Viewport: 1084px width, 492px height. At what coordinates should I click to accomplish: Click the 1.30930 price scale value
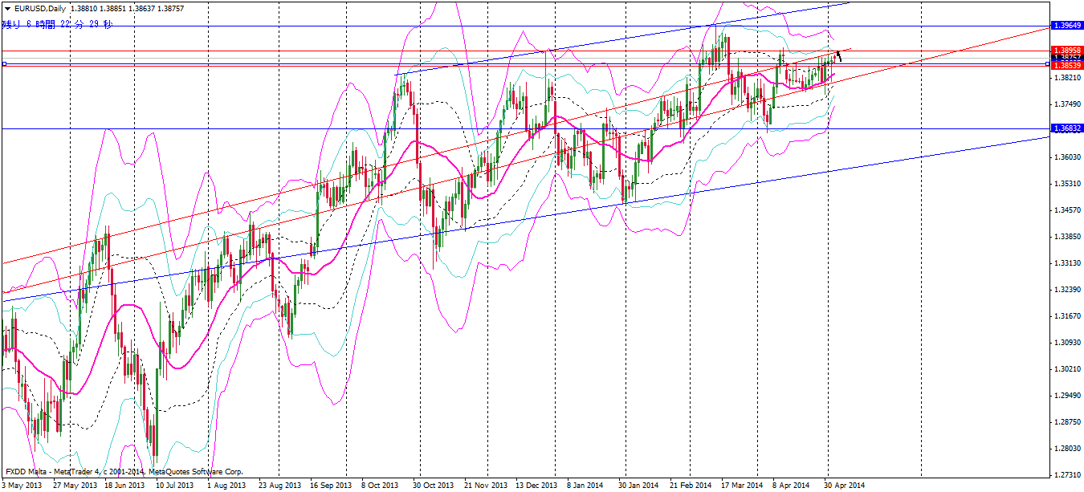pyautogui.click(x=1067, y=343)
